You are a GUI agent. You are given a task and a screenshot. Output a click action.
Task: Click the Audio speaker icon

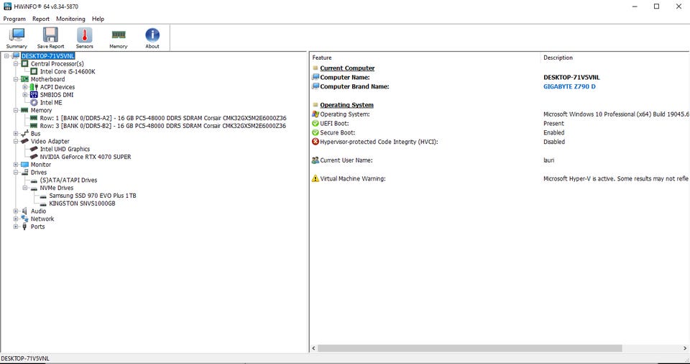point(24,211)
